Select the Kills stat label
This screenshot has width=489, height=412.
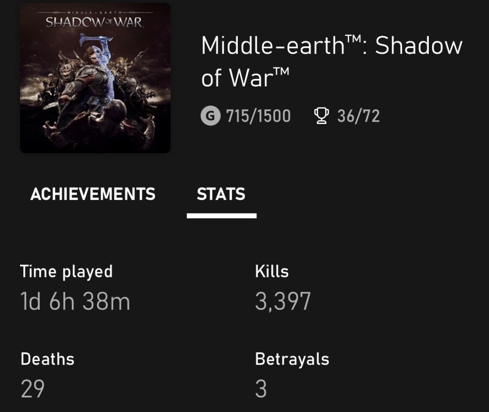click(272, 271)
